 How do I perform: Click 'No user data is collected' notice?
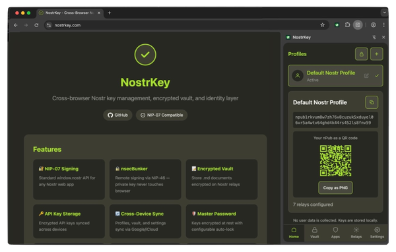pos(335,220)
